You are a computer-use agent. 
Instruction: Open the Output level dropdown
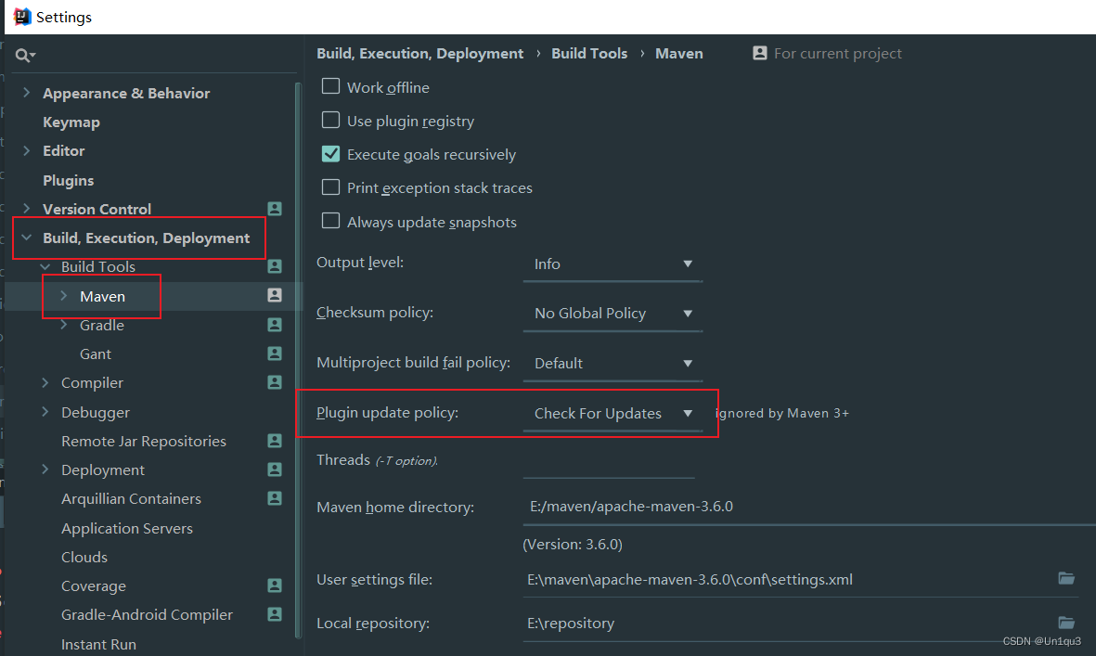coord(612,264)
